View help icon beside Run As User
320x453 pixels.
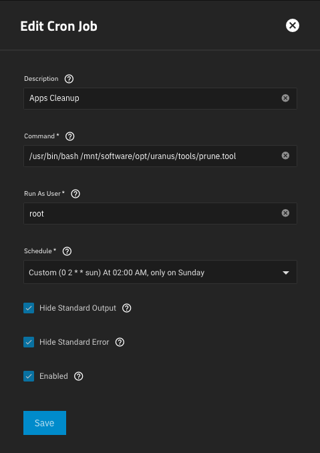click(x=75, y=194)
